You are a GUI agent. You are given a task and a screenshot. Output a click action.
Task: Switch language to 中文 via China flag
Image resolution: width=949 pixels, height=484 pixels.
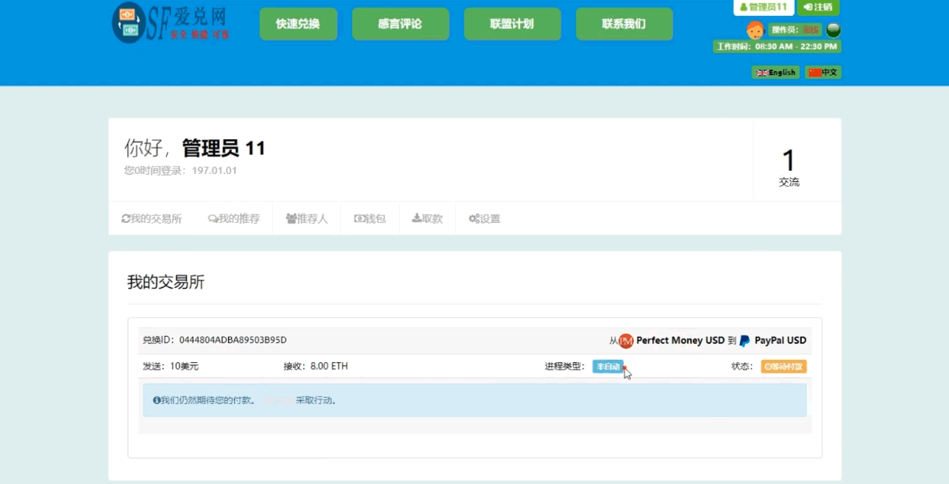pyautogui.click(x=823, y=72)
